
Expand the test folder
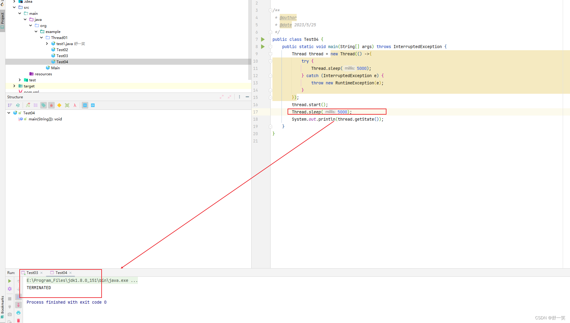click(x=20, y=80)
